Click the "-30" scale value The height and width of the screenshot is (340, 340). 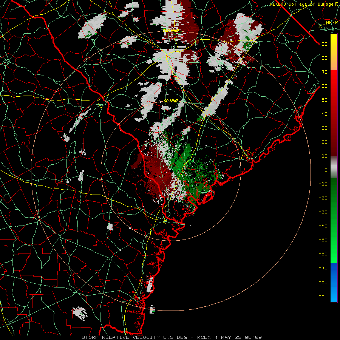(x=323, y=212)
